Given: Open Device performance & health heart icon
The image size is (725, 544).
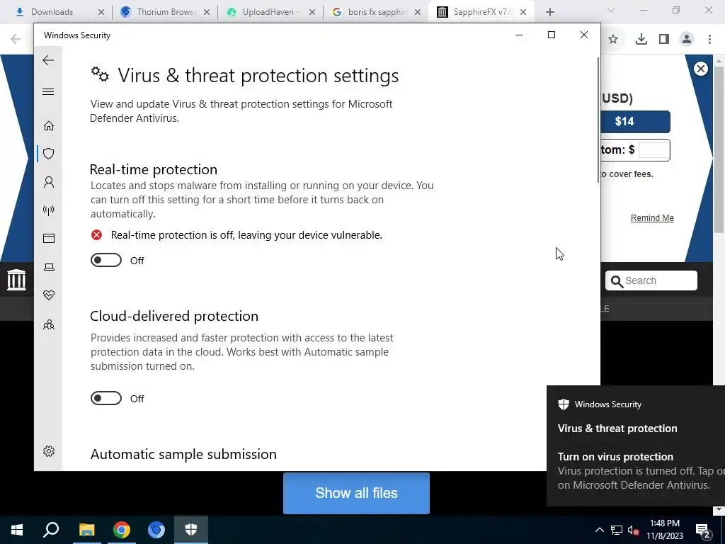Looking at the screenshot, I should (49, 295).
